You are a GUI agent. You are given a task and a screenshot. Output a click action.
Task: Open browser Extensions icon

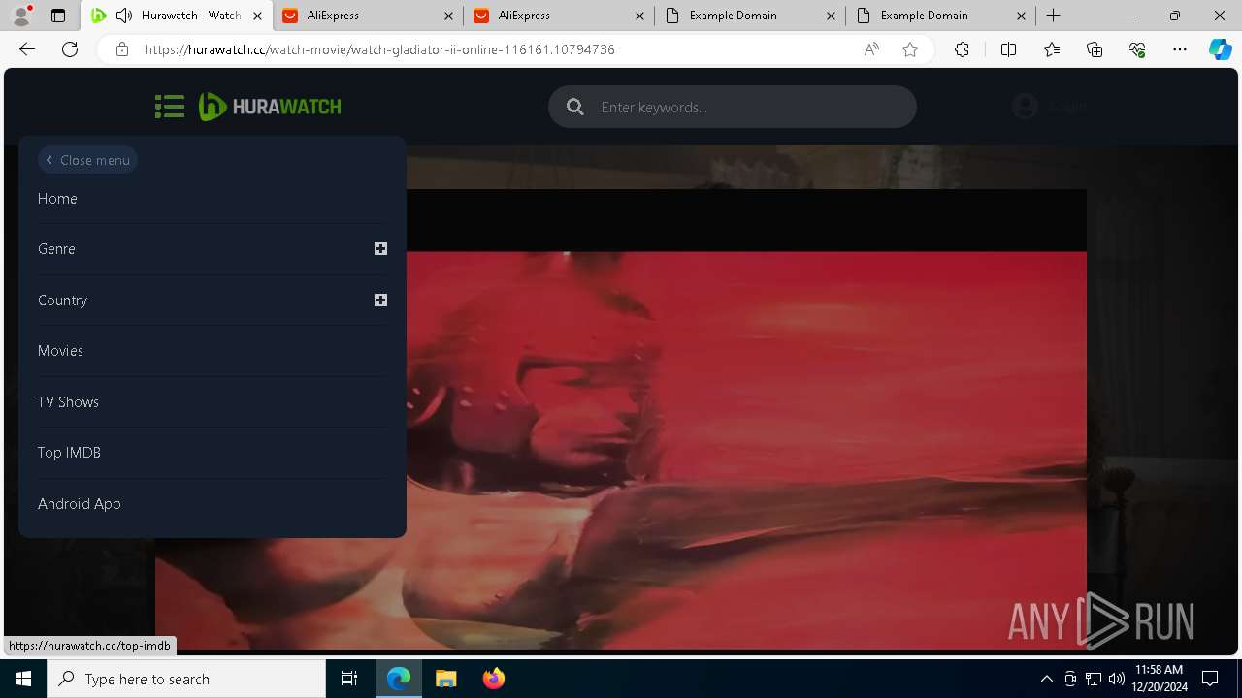tap(962, 49)
